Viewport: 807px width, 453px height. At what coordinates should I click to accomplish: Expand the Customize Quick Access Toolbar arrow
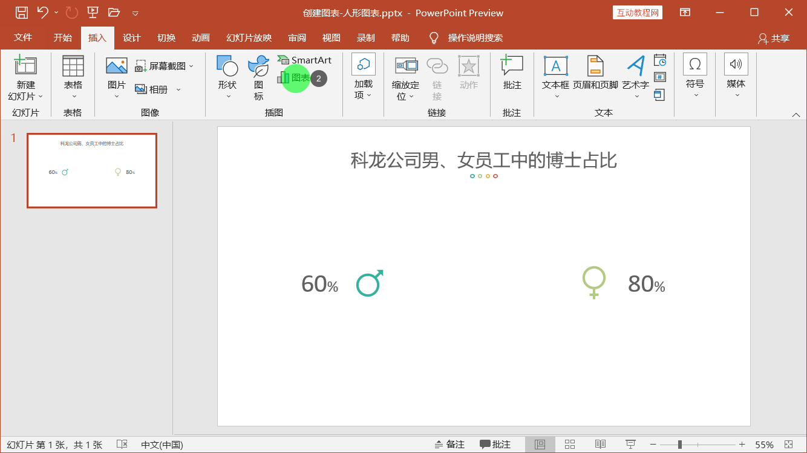pos(136,13)
